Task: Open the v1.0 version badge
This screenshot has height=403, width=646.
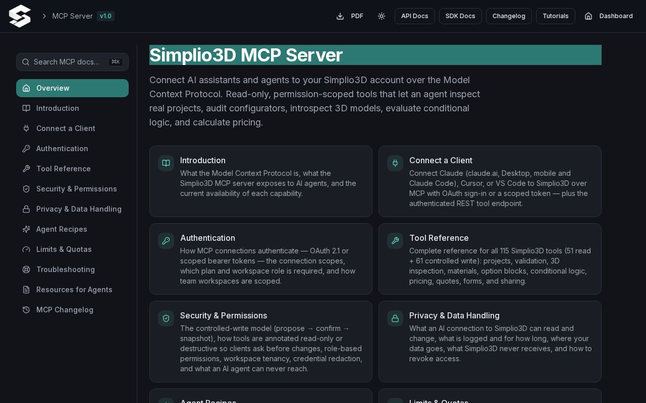Action: [105, 16]
